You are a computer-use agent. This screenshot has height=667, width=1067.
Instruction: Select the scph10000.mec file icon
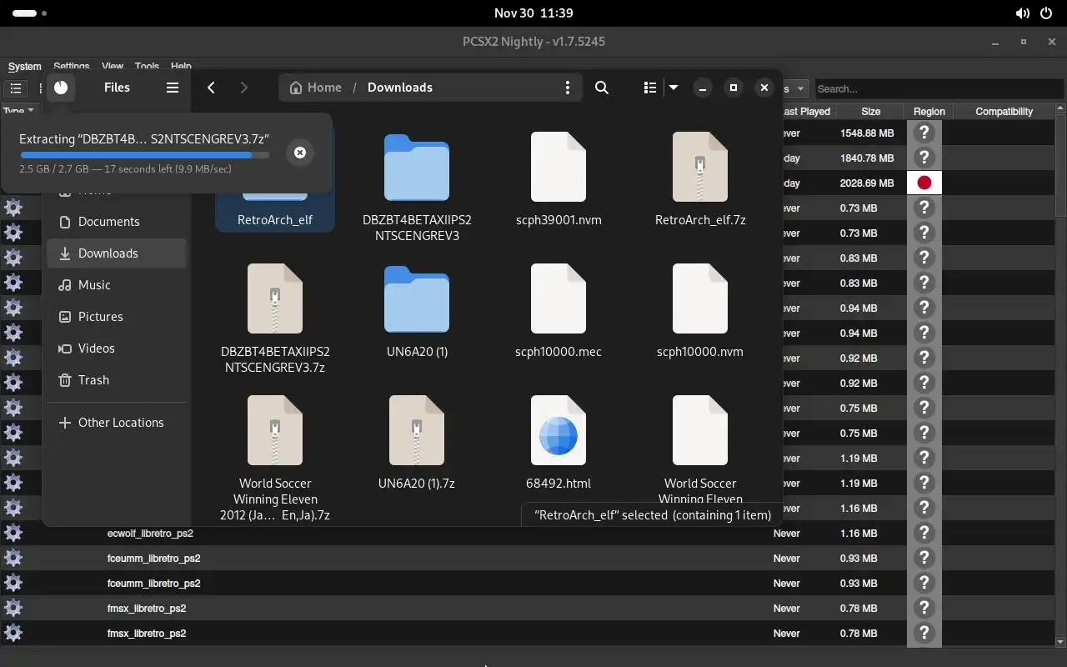click(559, 298)
